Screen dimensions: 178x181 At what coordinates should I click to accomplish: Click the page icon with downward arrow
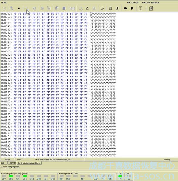[x=117, y=8]
